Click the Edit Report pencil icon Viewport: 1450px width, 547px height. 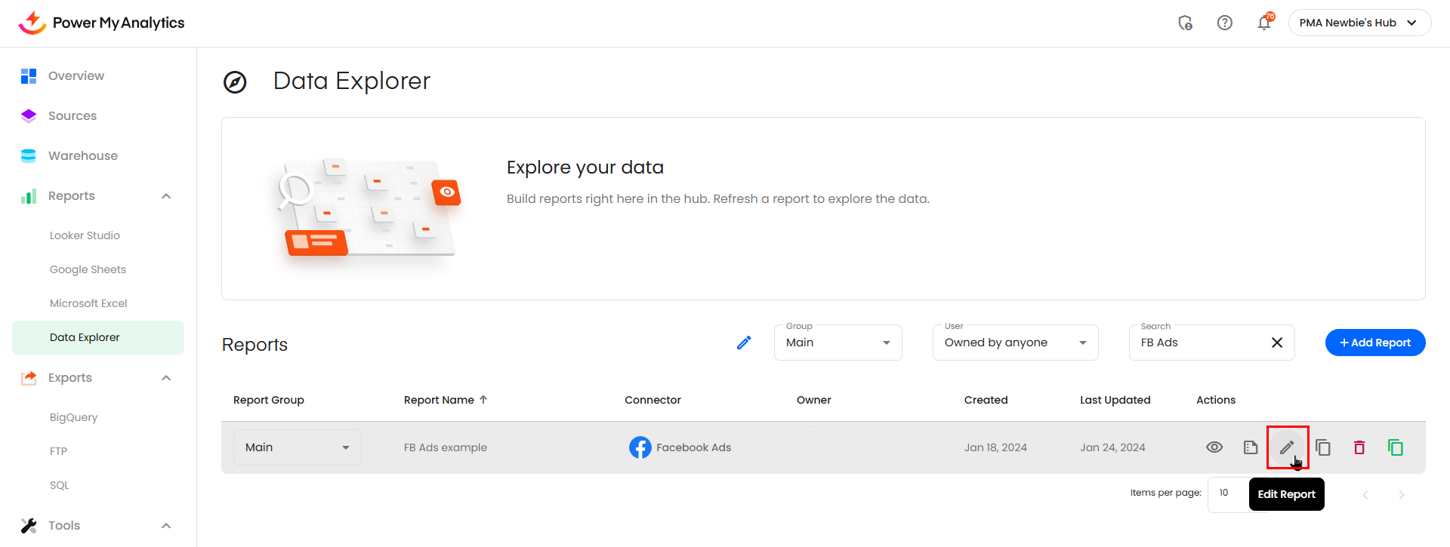(x=1287, y=447)
